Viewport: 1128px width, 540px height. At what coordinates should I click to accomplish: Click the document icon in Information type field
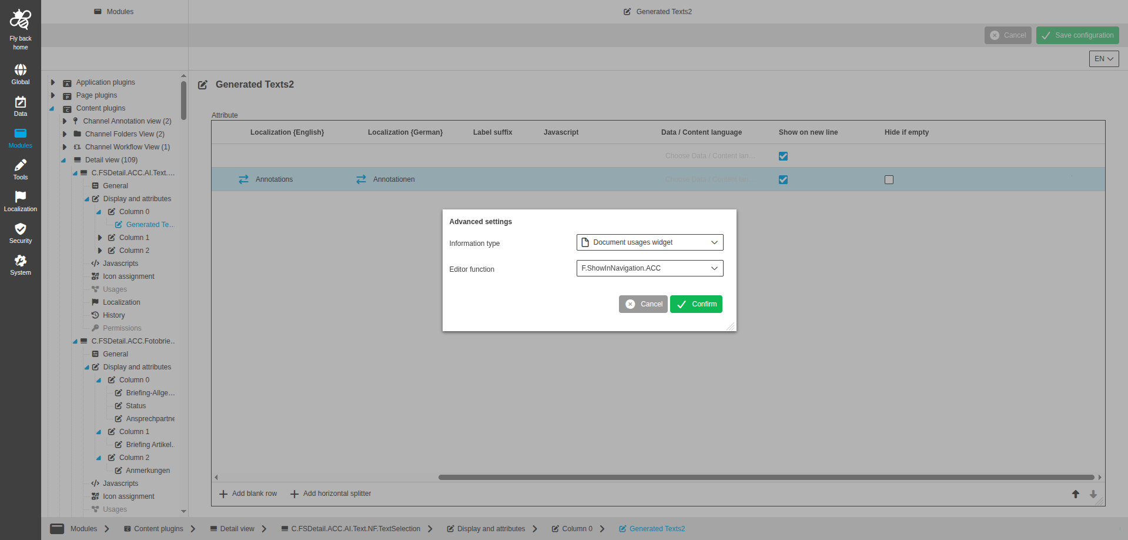tap(585, 242)
